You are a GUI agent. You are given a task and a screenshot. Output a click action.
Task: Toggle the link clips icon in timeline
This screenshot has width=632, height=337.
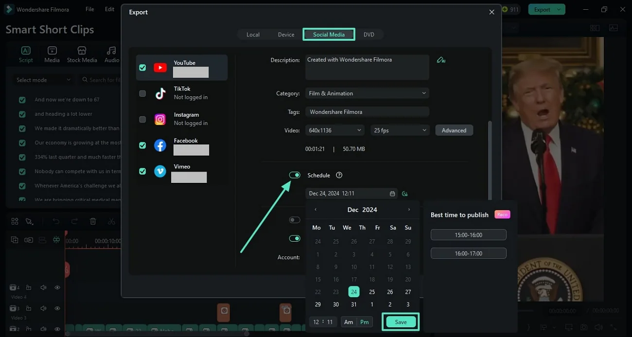[29, 240]
